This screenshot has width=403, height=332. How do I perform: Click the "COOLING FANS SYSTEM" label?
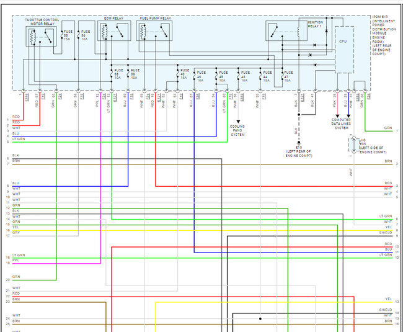click(x=237, y=130)
